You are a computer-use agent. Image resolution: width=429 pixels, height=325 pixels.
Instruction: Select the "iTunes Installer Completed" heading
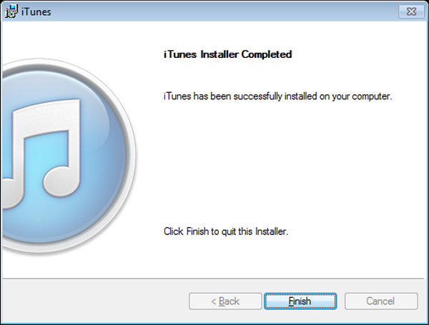(227, 54)
